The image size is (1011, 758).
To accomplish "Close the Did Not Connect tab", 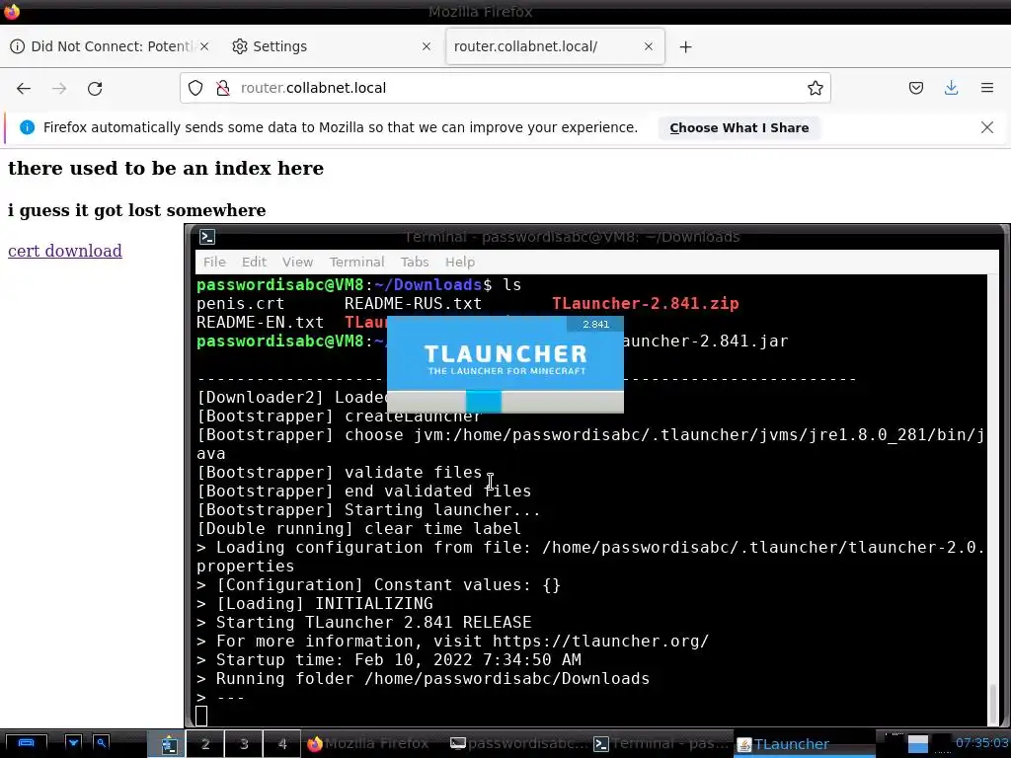I will click(203, 46).
